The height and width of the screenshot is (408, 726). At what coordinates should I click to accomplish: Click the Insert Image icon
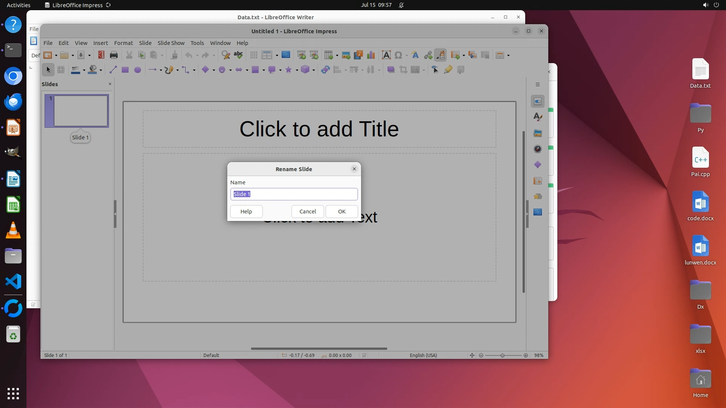[346, 55]
